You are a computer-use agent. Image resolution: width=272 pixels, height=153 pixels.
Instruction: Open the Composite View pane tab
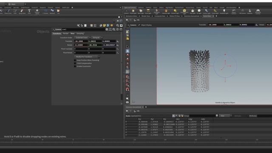(160, 16)
